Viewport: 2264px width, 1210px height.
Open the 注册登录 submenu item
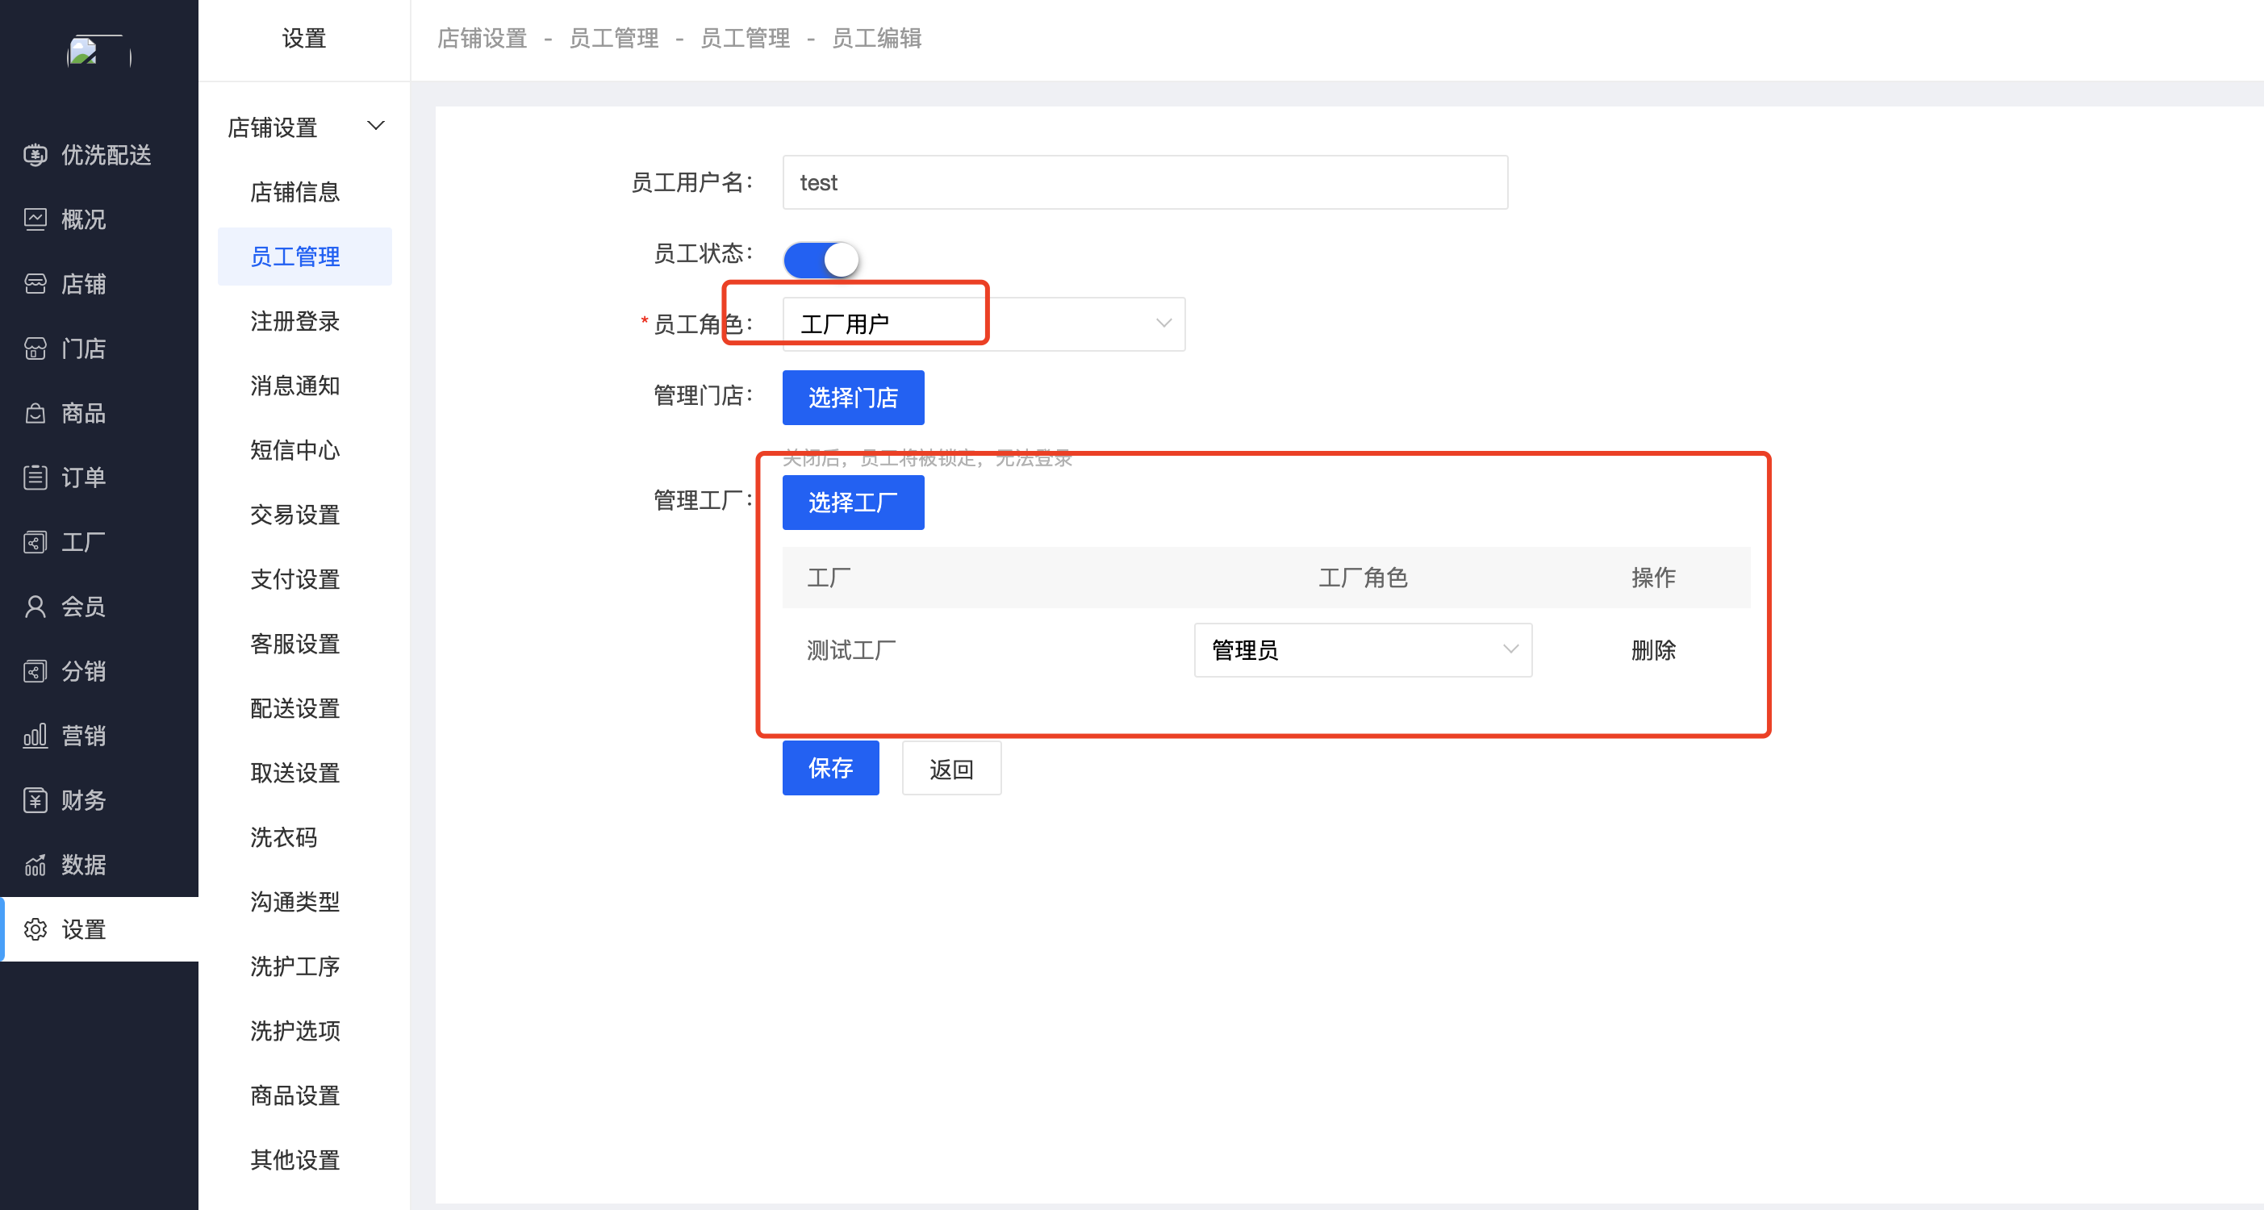click(294, 322)
